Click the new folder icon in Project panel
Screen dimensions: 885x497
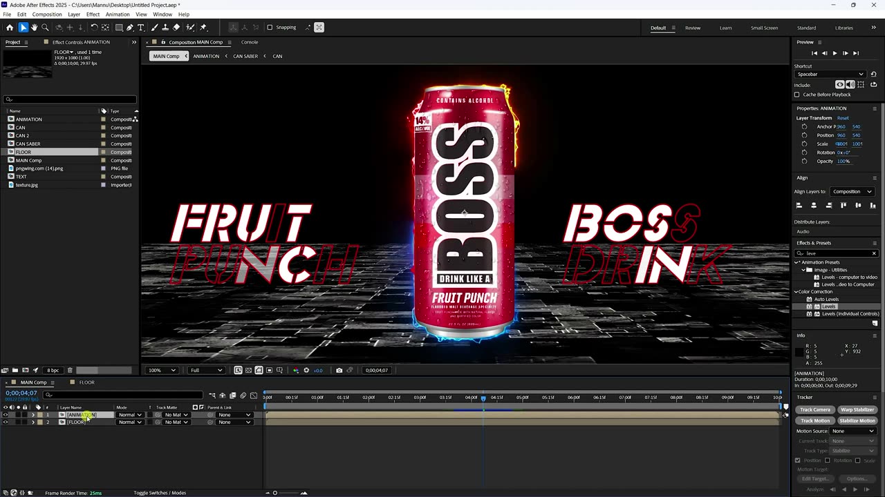15,370
